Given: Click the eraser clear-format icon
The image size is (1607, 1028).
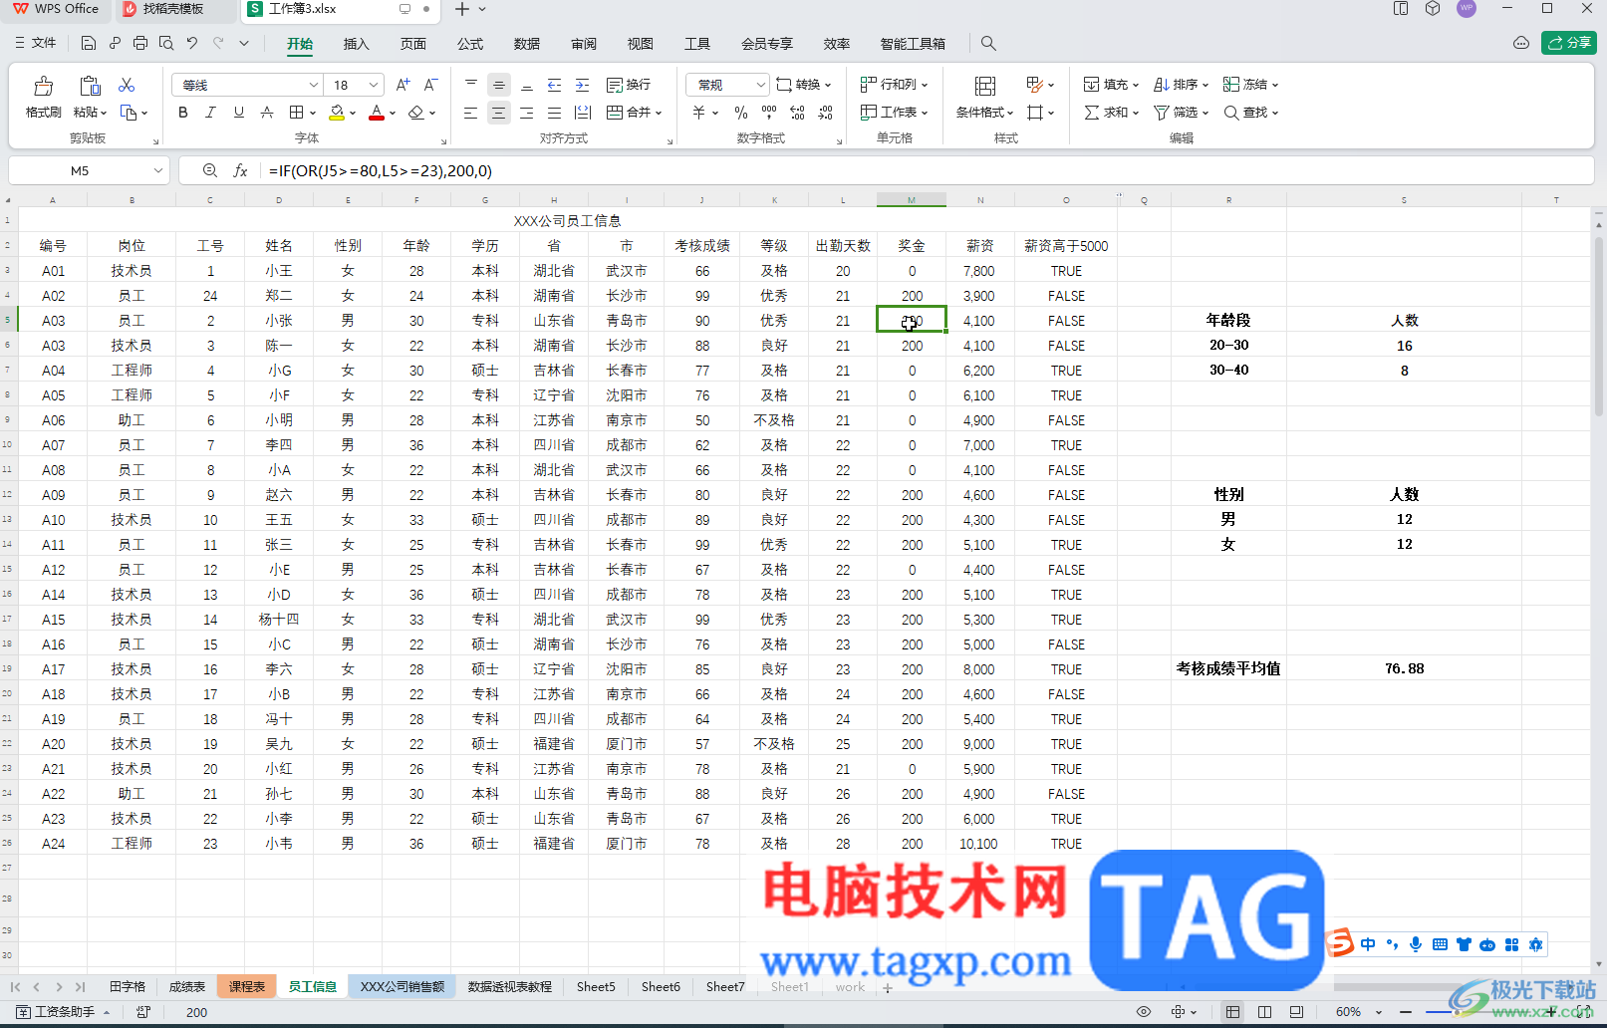Looking at the screenshot, I should [x=416, y=113].
